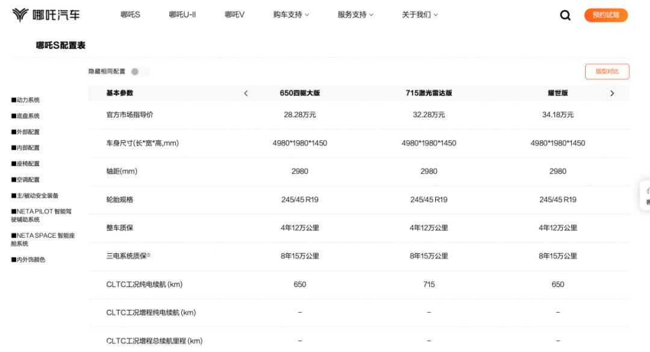Click the 轴距(mm) row label

coord(122,171)
